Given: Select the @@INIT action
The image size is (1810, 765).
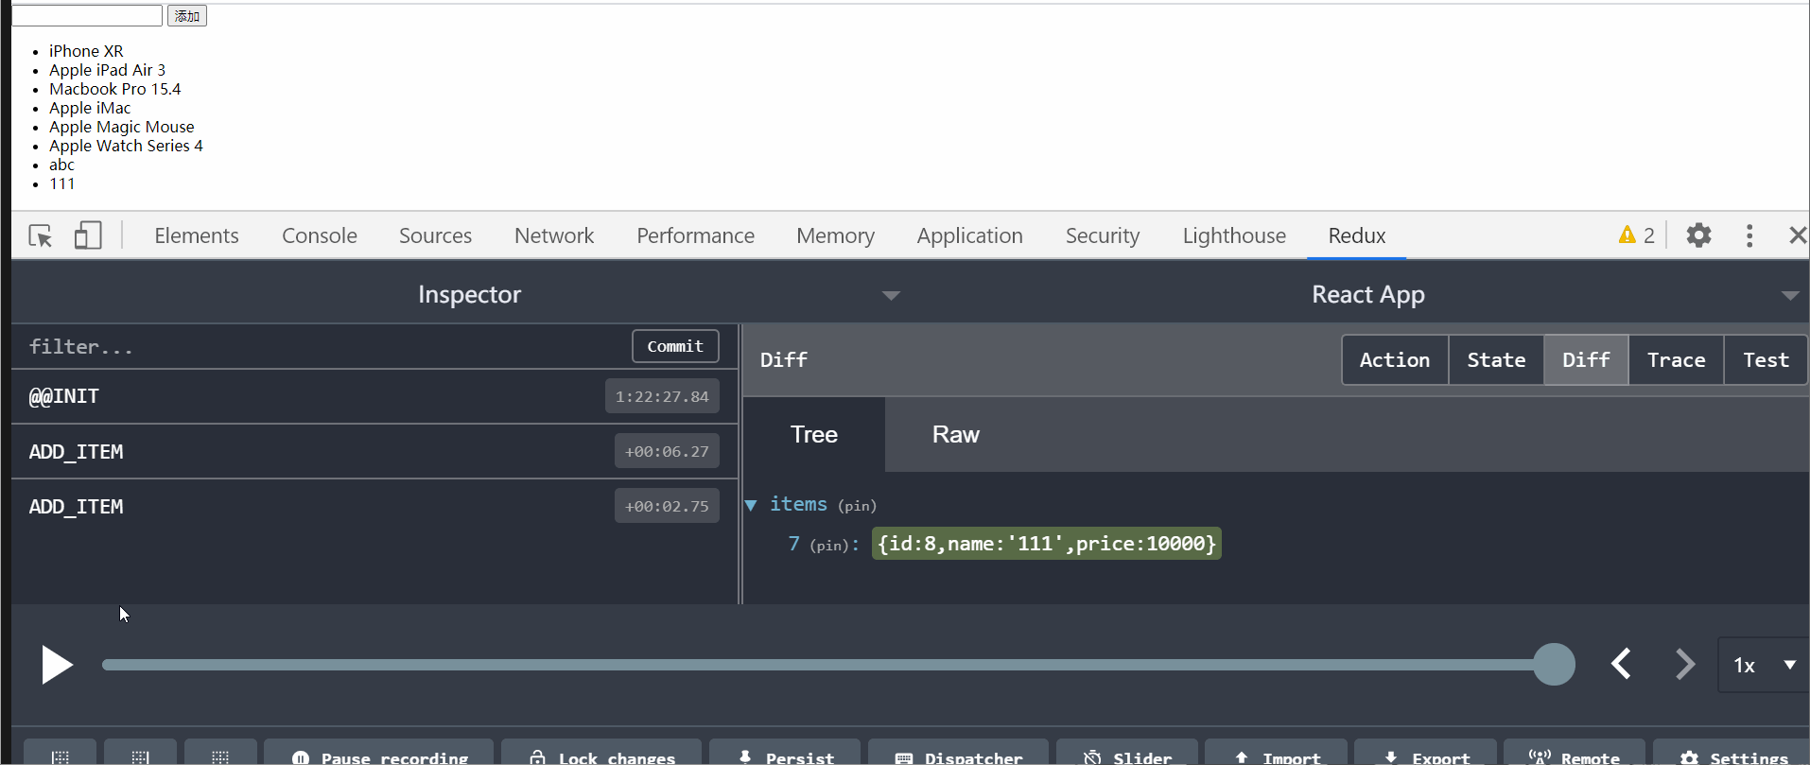Looking at the screenshot, I should click(x=374, y=396).
